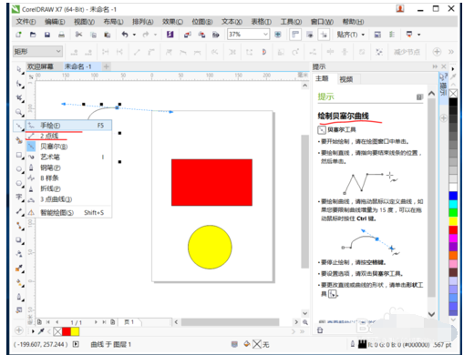Paste from clipboard using the toolbar icon

(108, 35)
